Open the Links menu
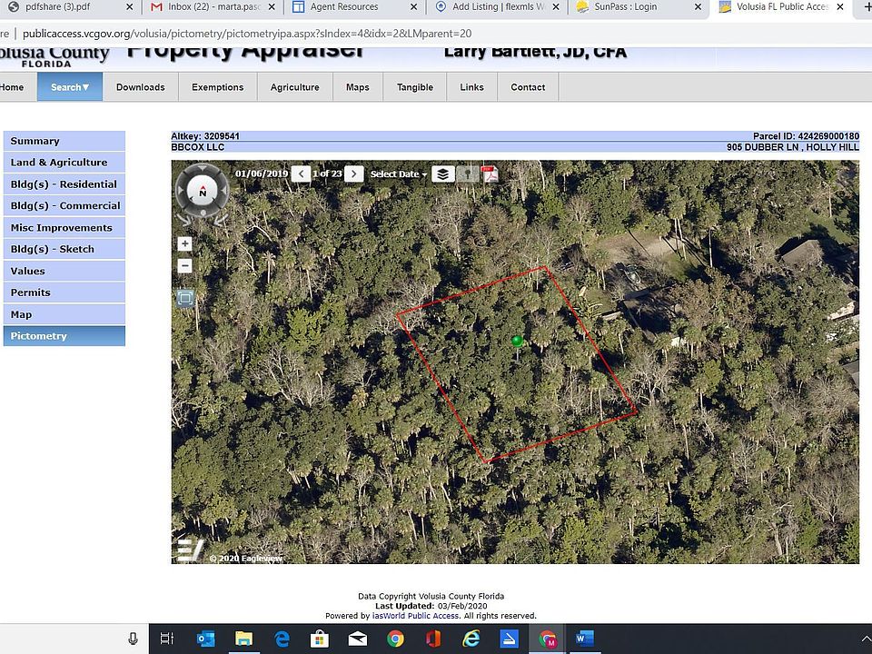The image size is (872, 654). pyautogui.click(x=471, y=87)
